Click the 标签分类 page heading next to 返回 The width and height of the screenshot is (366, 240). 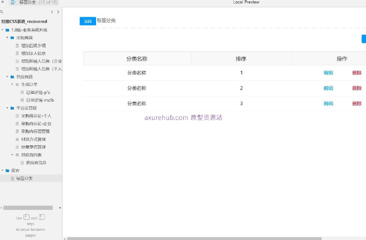click(x=106, y=20)
